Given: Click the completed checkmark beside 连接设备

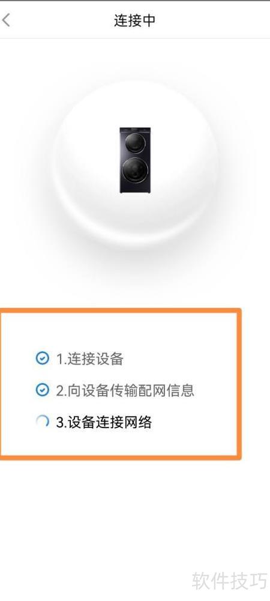Looking at the screenshot, I should click(x=42, y=358).
